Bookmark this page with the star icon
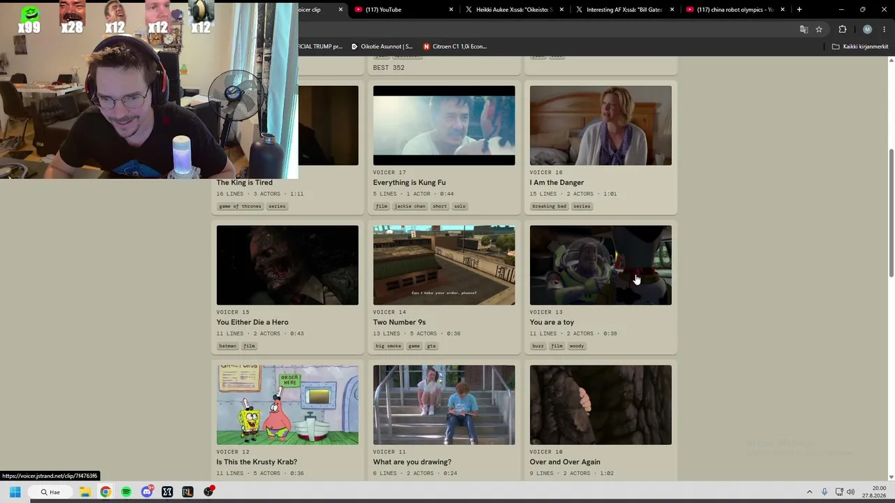The height and width of the screenshot is (503, 895). tap(819, 29)
